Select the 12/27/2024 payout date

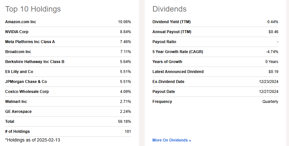point(269,92)
